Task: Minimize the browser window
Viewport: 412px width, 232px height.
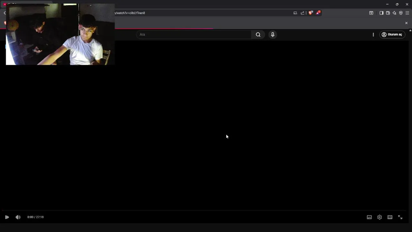Action: 387,4
